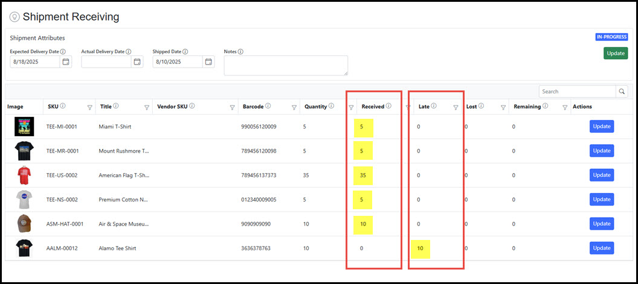Click the Received column info icon
Screen dimensions: 638x284
388,106
